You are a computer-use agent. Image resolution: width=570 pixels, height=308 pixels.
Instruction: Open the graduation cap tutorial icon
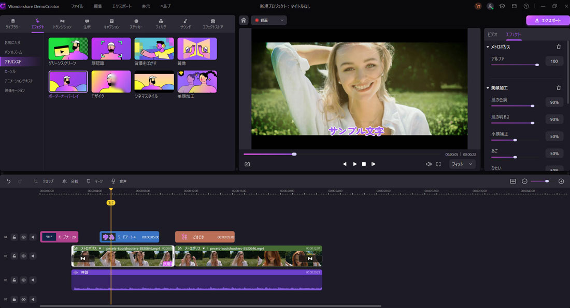502,6
